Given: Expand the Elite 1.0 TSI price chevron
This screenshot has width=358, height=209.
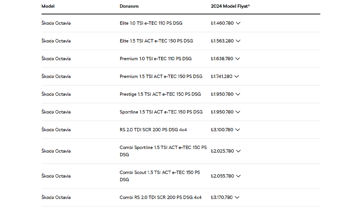Looking at the screenshot, I should (238, 23).
